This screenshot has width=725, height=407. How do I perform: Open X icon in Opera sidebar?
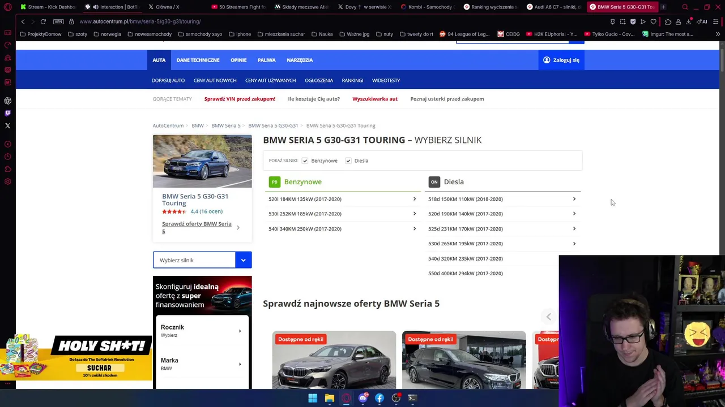point(7,125)
